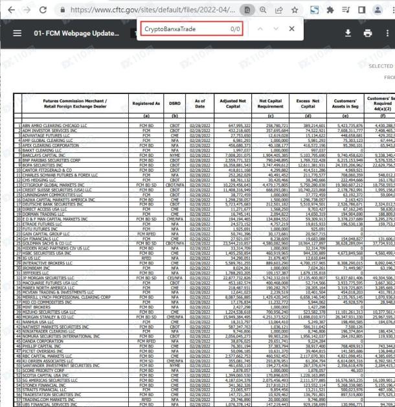
Task: Click CANTOR FITZGERALD & CO entry
Action: pyautogui.click(x=47, y=170)
